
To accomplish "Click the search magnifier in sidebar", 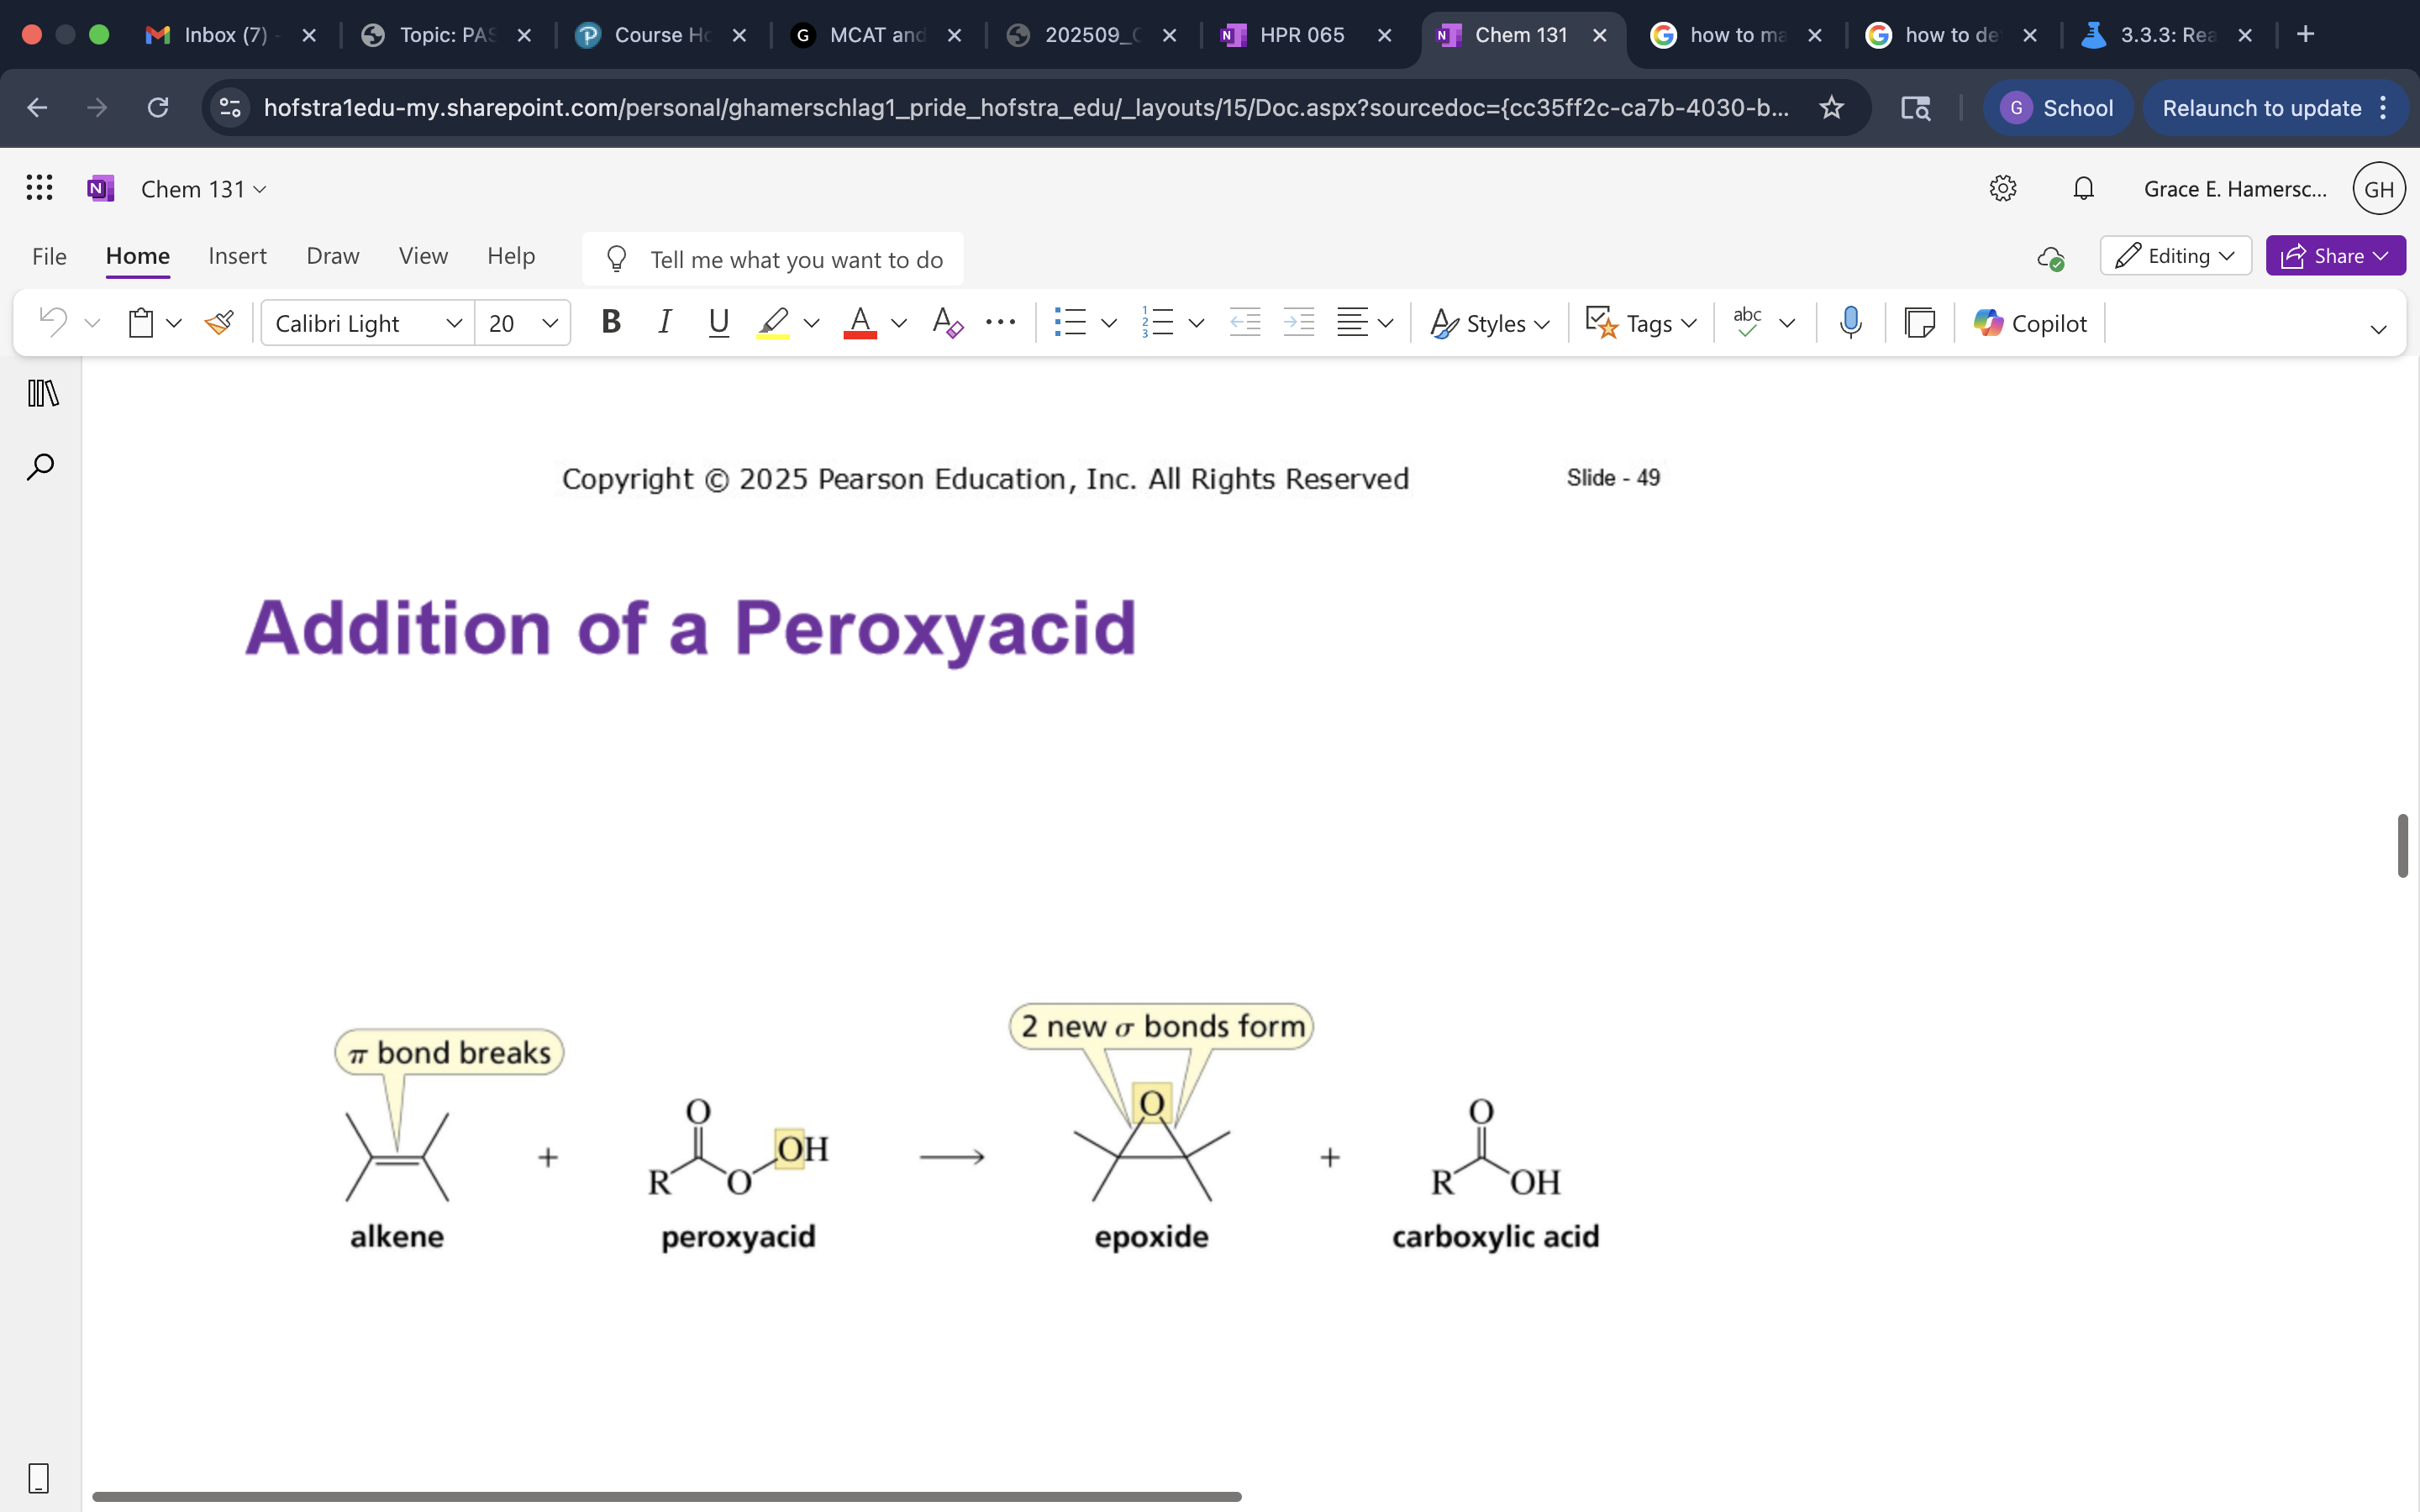I will [40, 467].
